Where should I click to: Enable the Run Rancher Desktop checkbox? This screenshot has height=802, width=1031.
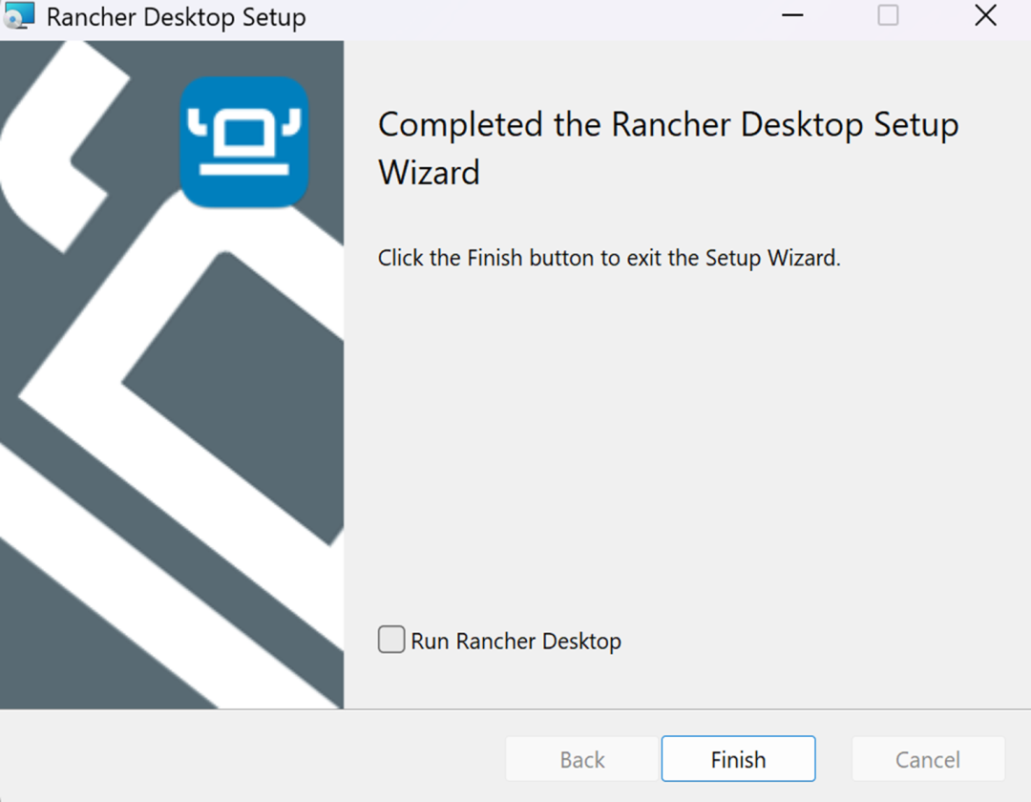point(391,640)
